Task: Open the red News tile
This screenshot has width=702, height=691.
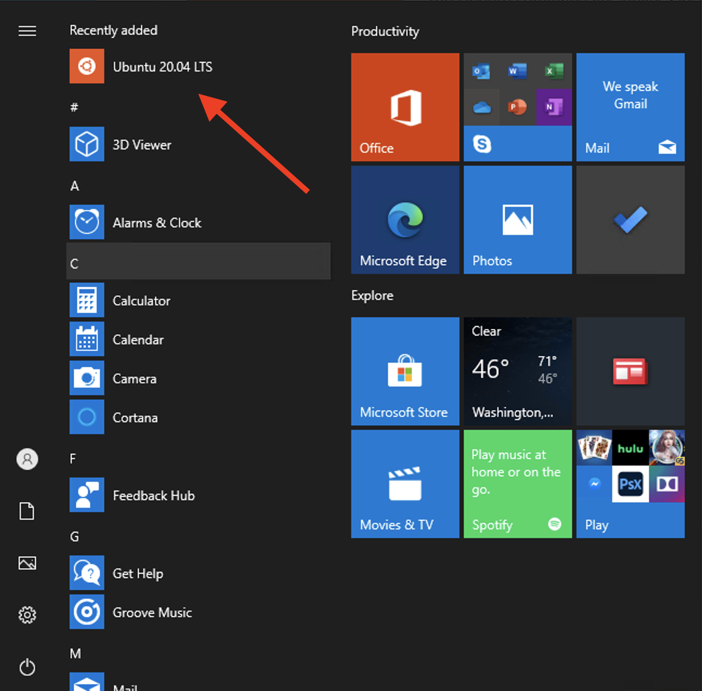Action: coord(630,371)
